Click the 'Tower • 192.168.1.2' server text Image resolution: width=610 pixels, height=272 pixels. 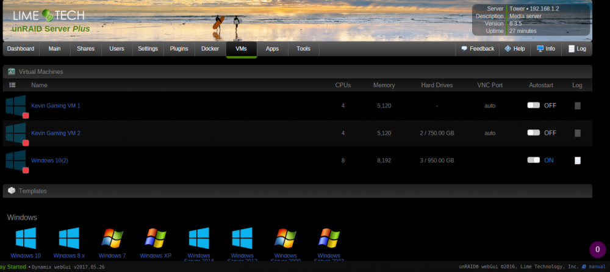[534, 9]
